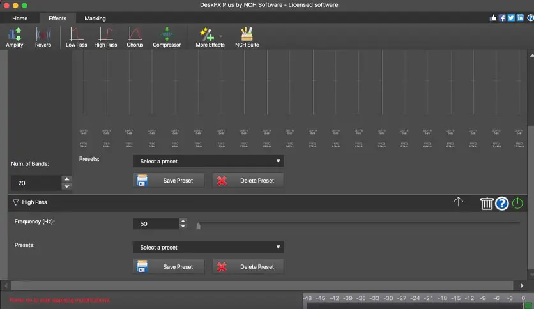
Task: Open More Effects wand icon
Action: (x=207, y=34)
